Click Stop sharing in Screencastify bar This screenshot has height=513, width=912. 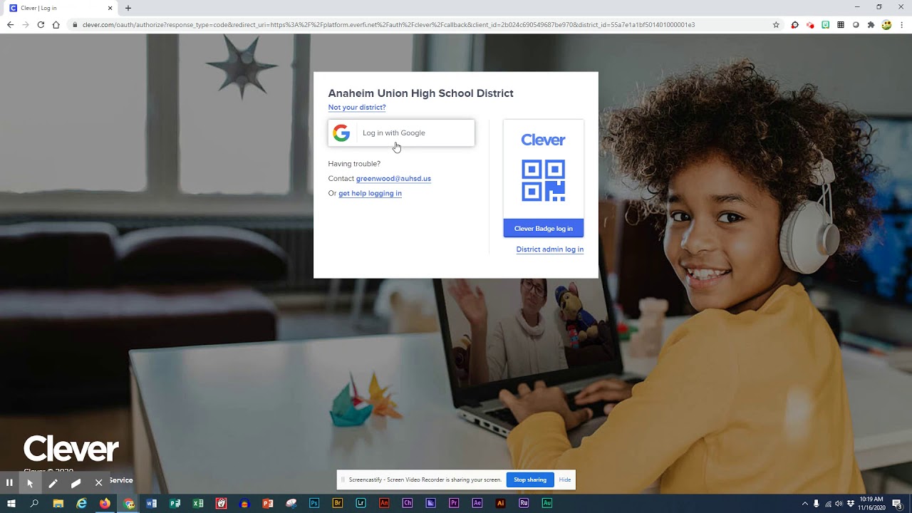point(530,480)
